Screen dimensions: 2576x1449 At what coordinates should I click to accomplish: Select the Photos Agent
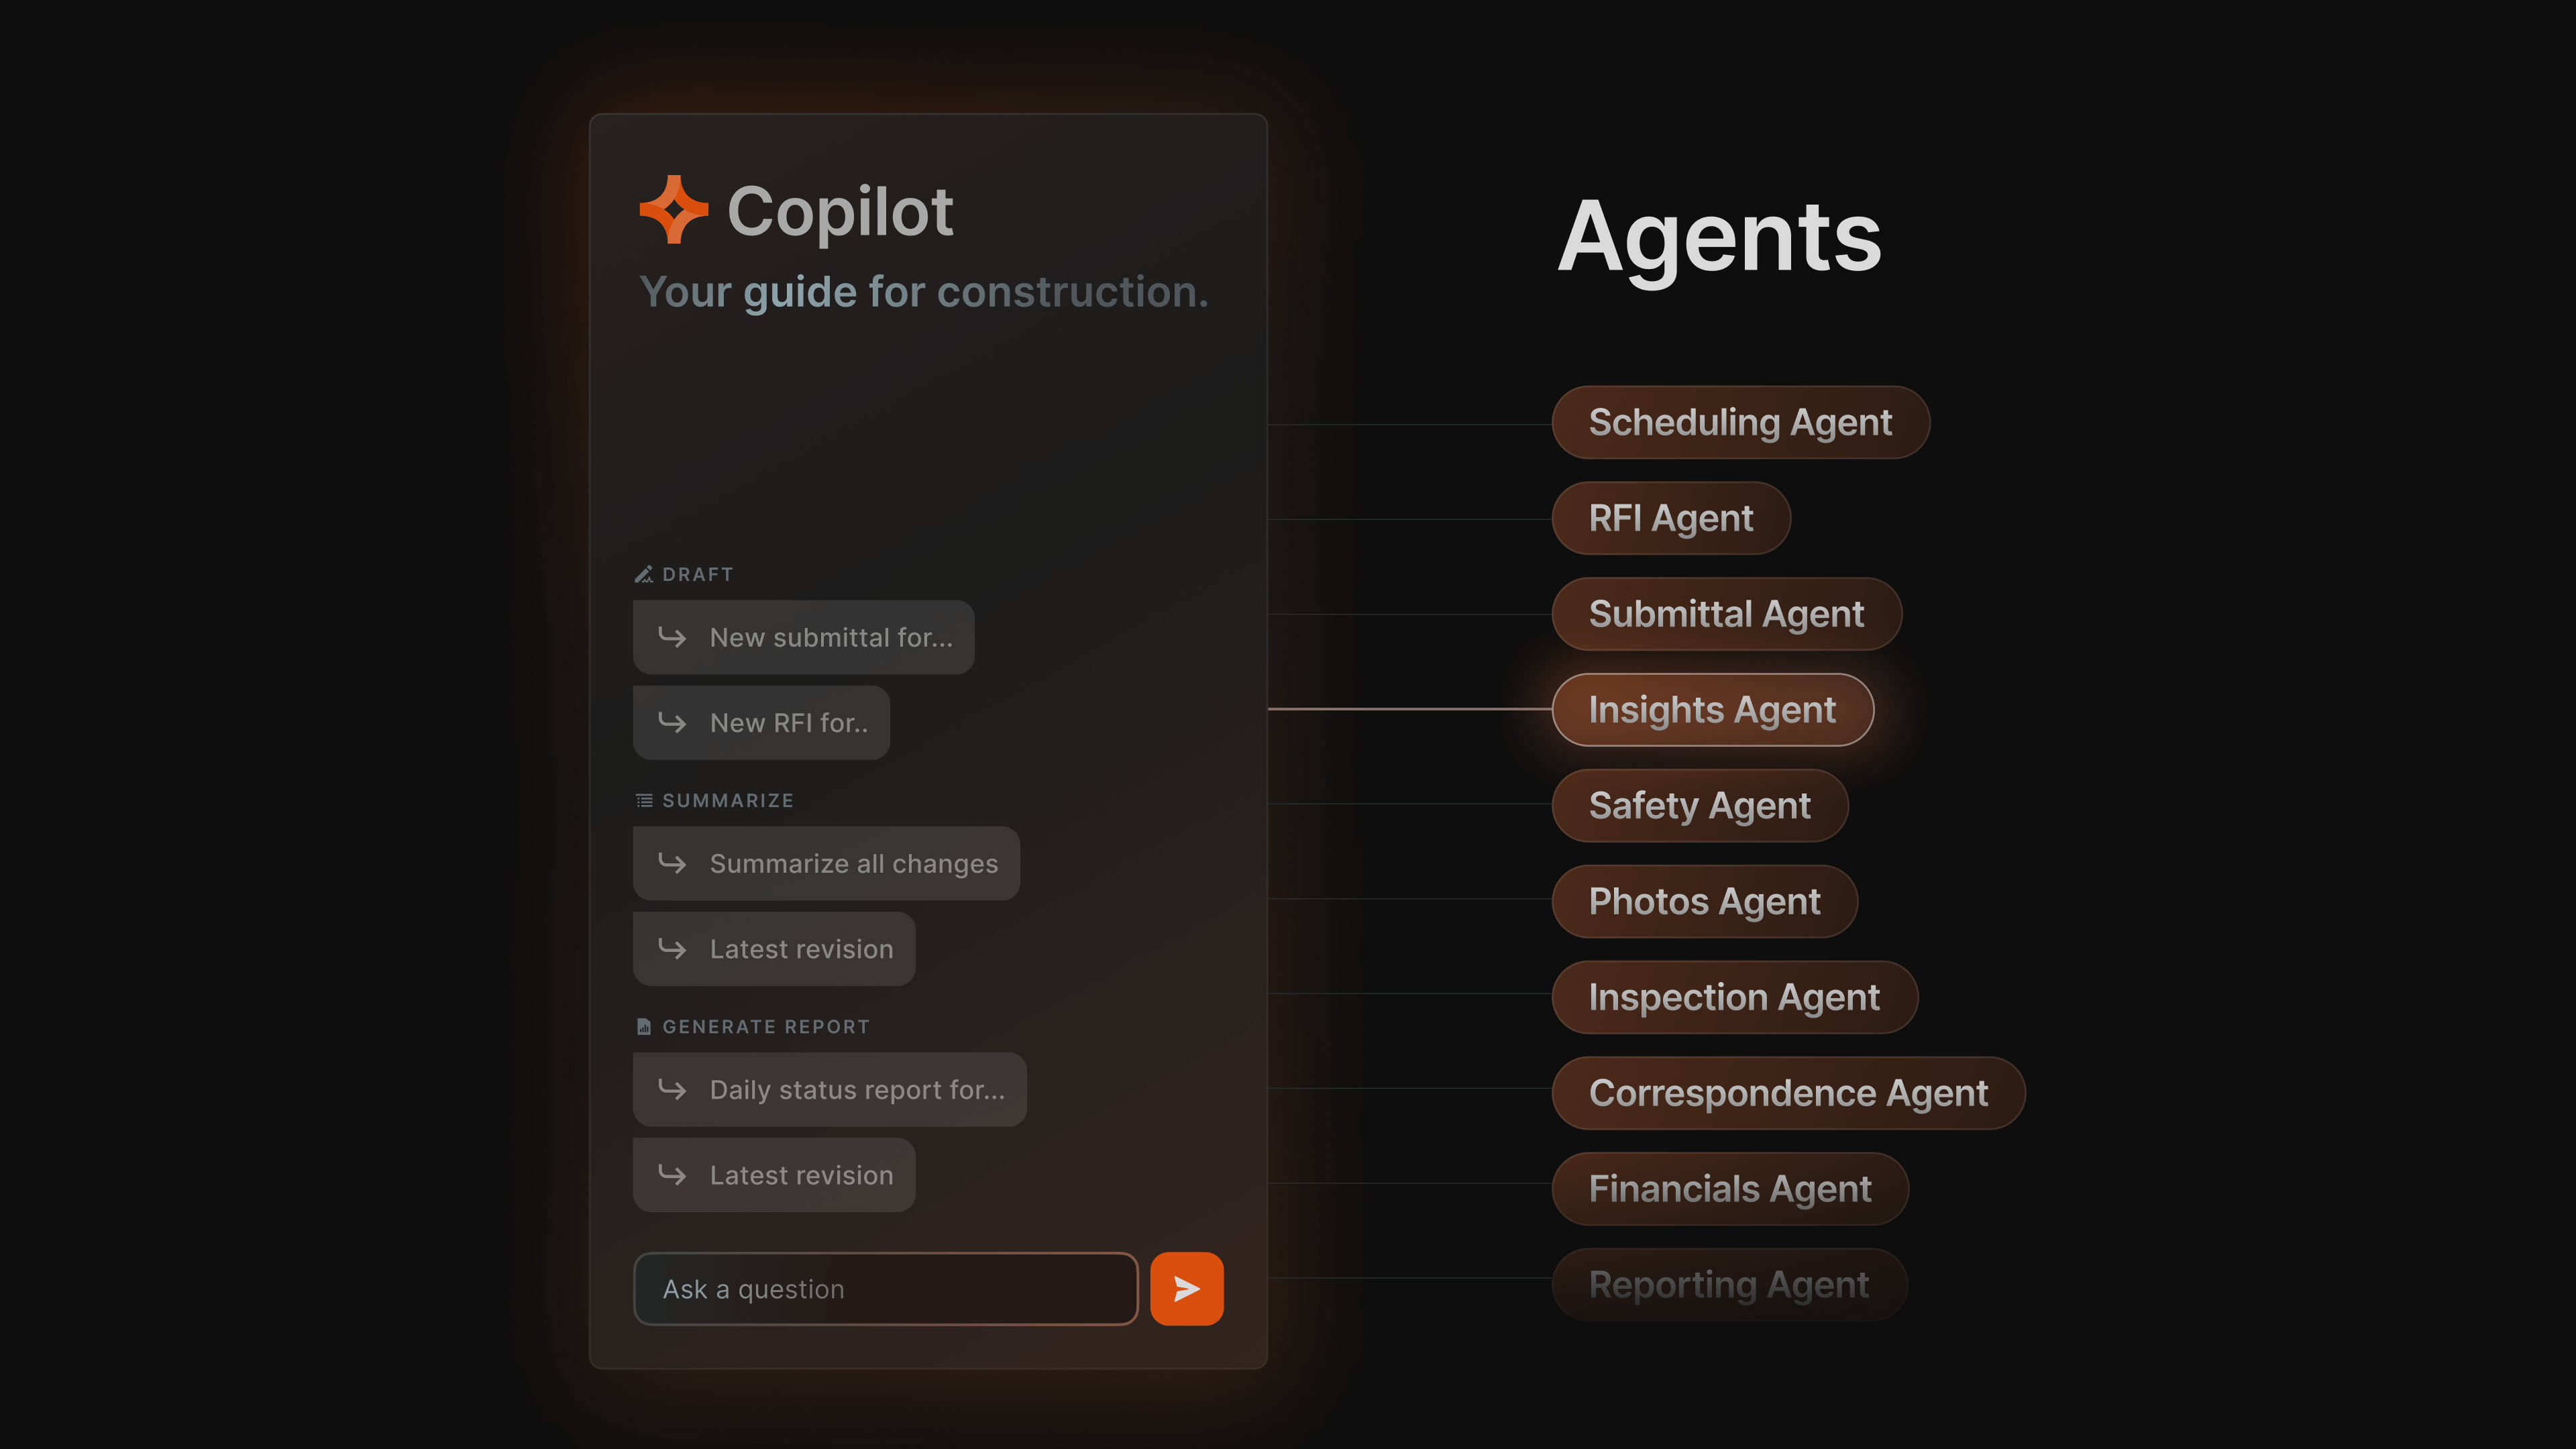pos(1704,900)
